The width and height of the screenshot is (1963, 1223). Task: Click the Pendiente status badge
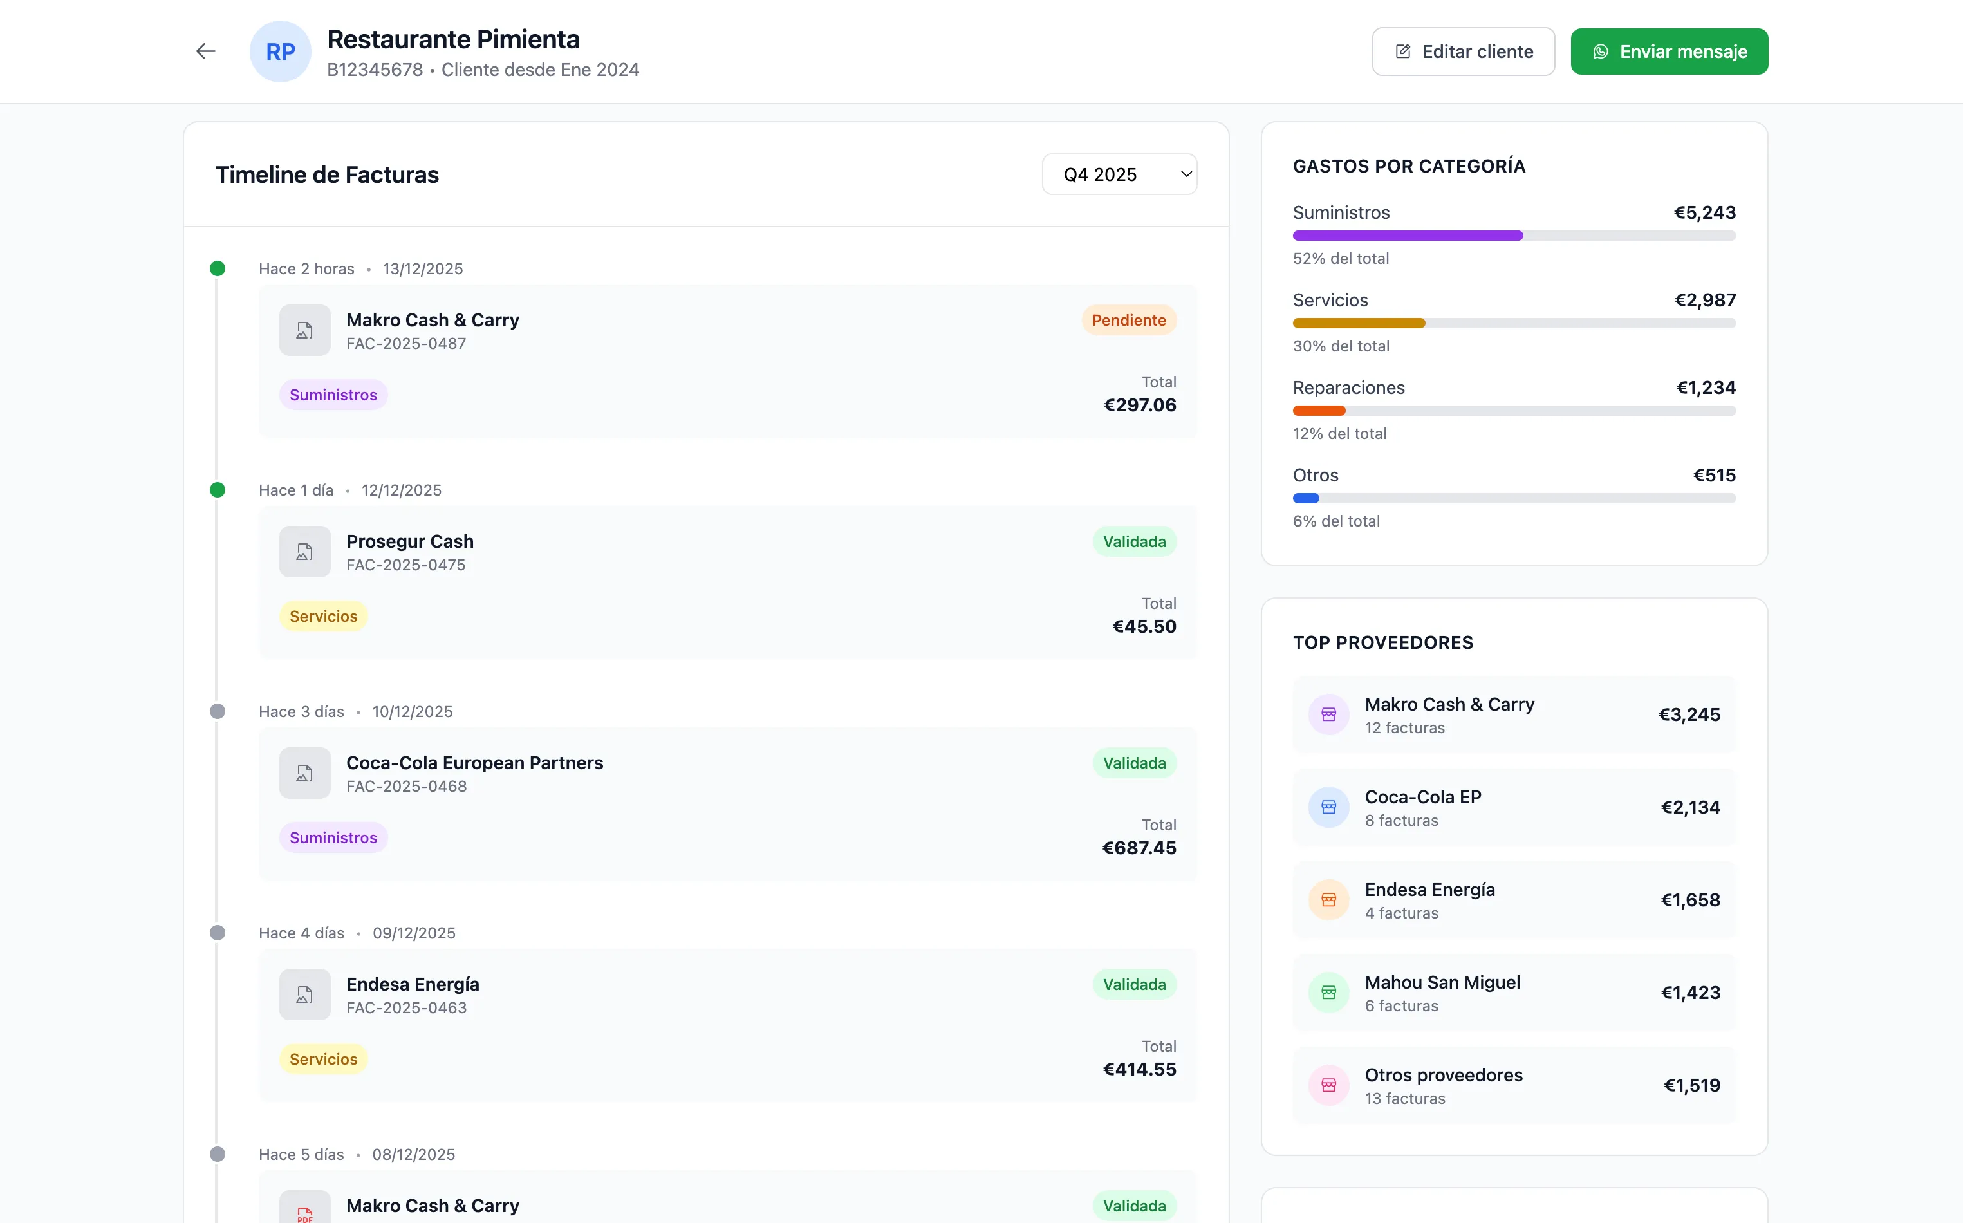click(1128, 321)
